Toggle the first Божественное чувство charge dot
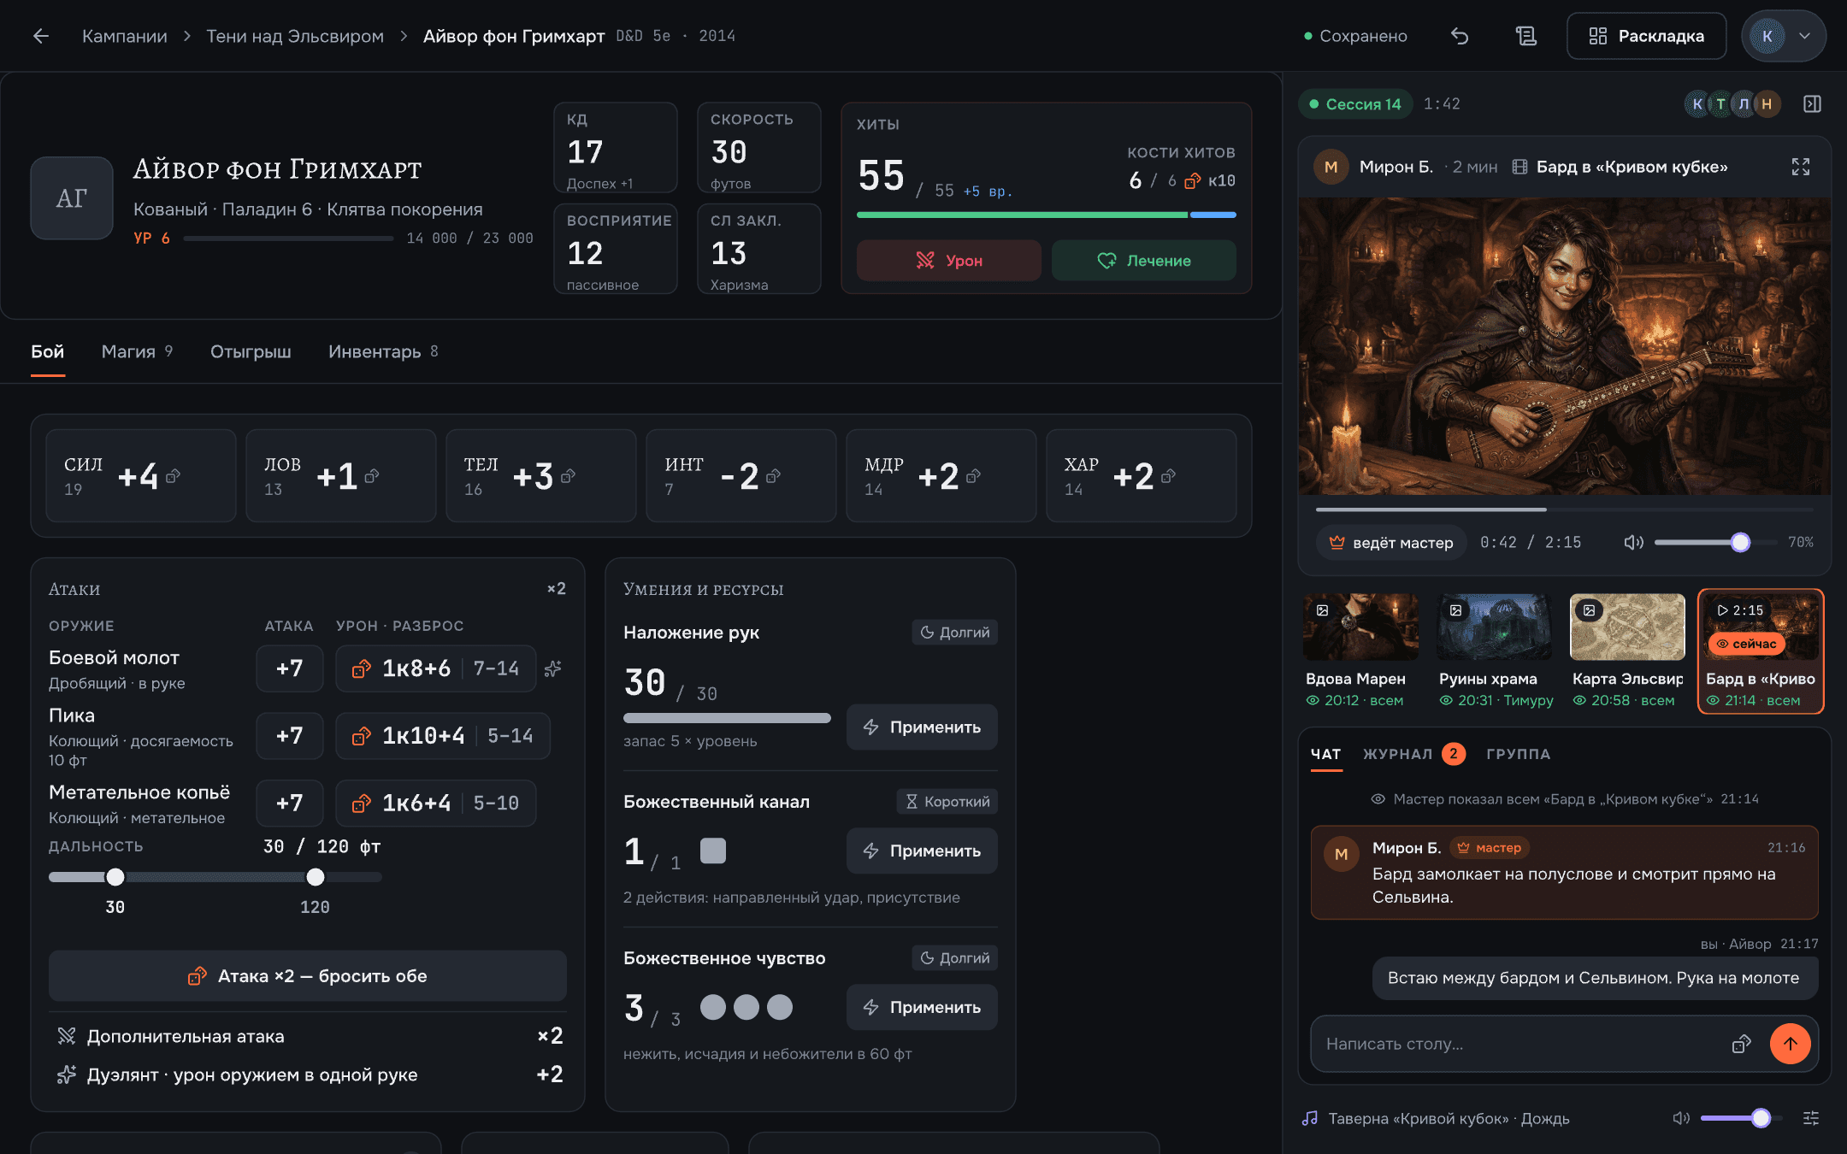 pos(713,1007)
